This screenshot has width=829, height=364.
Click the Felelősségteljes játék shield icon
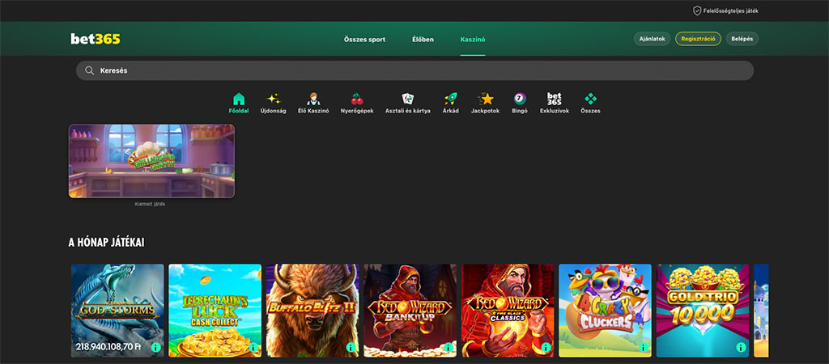point(697,11)
